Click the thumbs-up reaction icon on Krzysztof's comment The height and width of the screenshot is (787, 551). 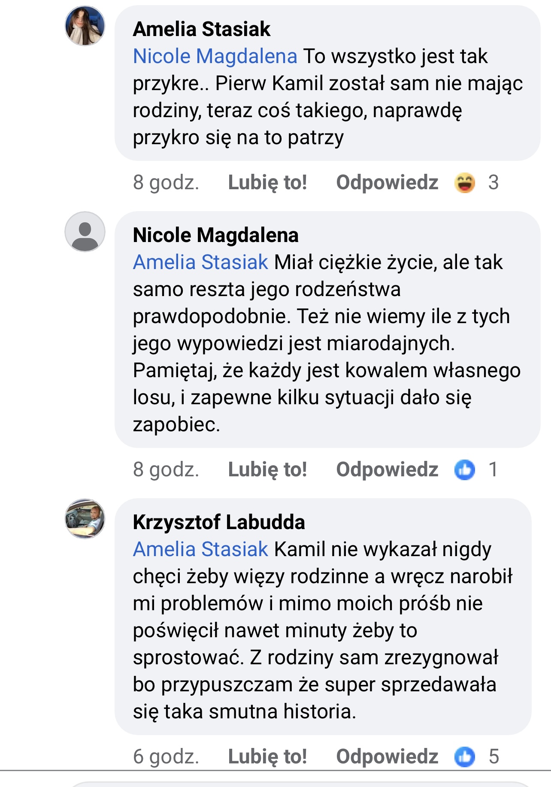coord(465,757)
